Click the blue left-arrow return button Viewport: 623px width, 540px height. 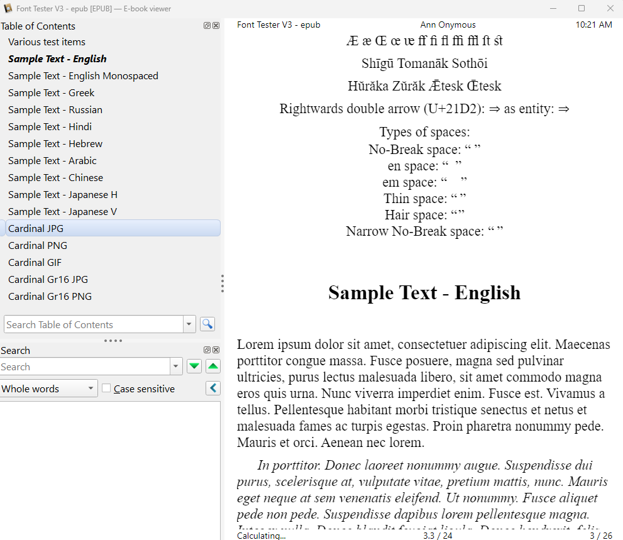click(x=213, y=388)
